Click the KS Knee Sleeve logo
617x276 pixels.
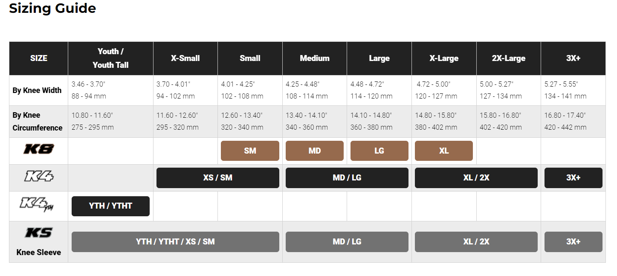click(38, 233)
